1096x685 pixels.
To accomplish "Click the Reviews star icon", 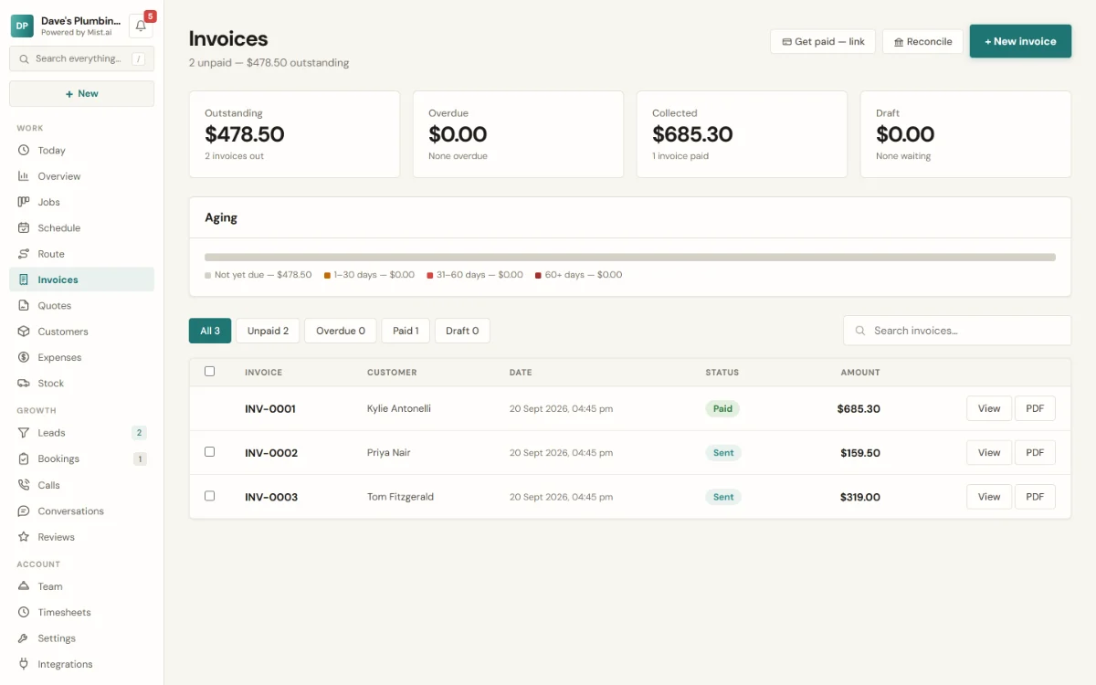I will click(x=24, y=537).
